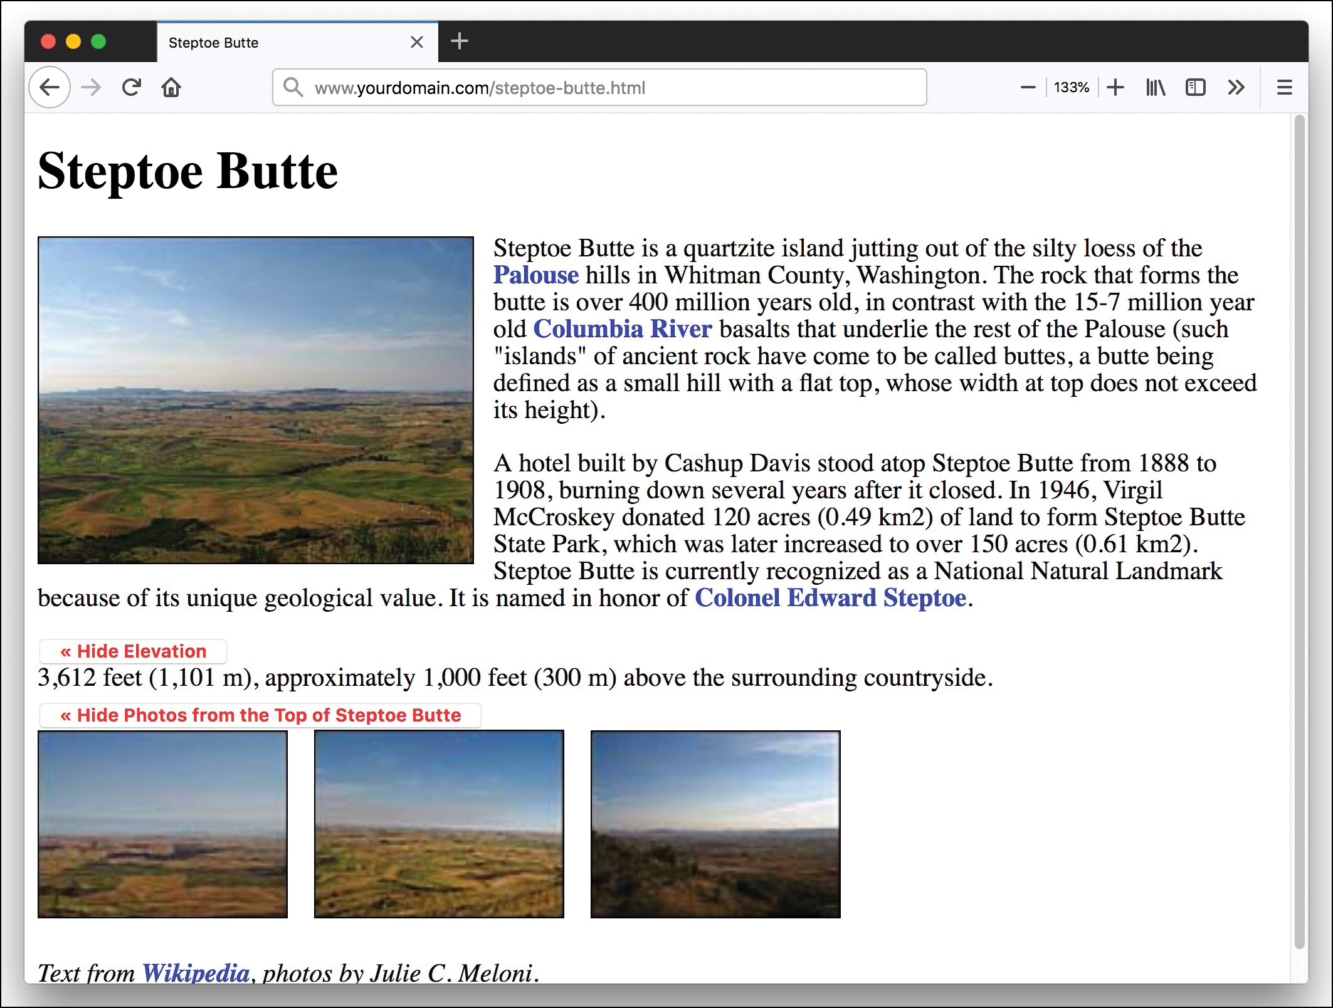Screen dimensions: 1333x1008
Task: Click the large Steptoe Butte landscape photo
Action: tap(256, 399)
